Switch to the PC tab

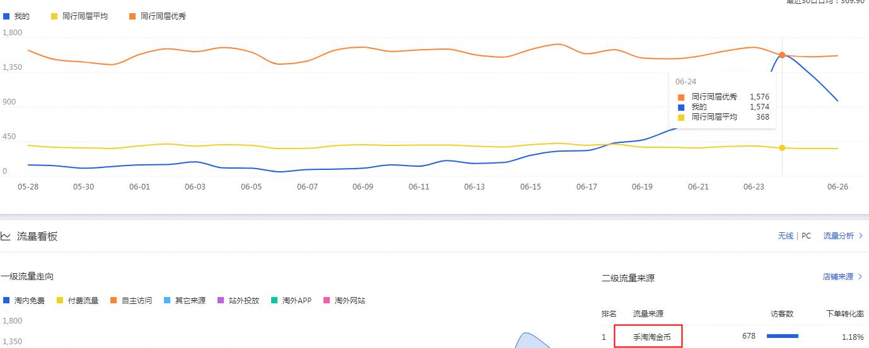point(806,236)
